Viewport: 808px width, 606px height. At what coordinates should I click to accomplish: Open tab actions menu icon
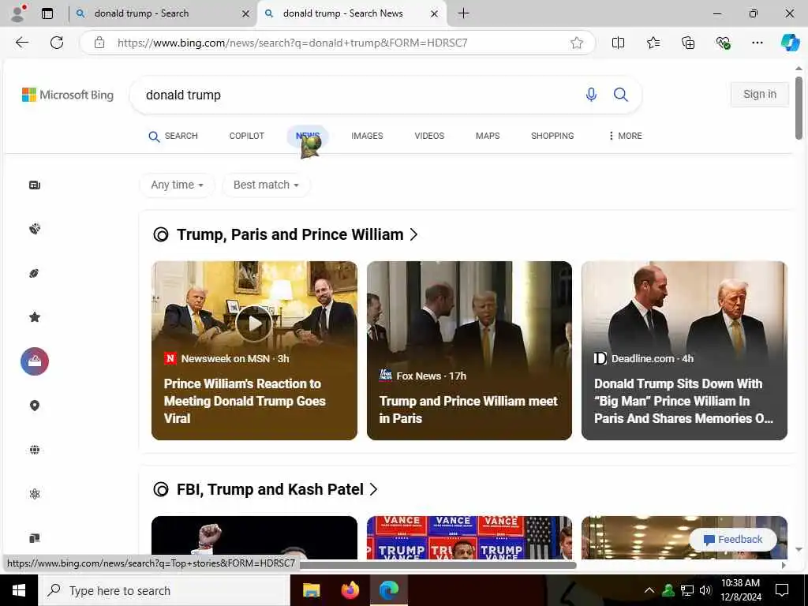tap(47, 13)
